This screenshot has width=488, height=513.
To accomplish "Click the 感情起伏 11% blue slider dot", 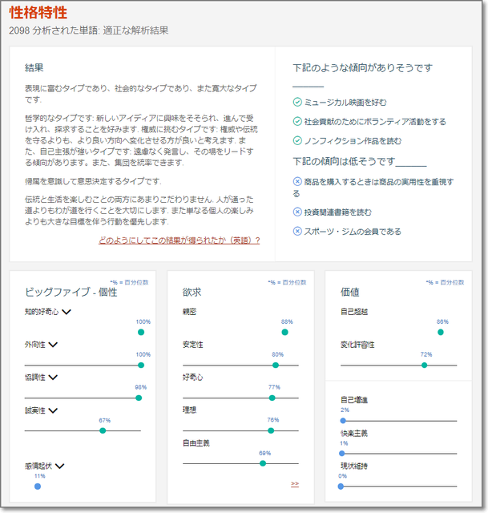I will click(38, 486).
